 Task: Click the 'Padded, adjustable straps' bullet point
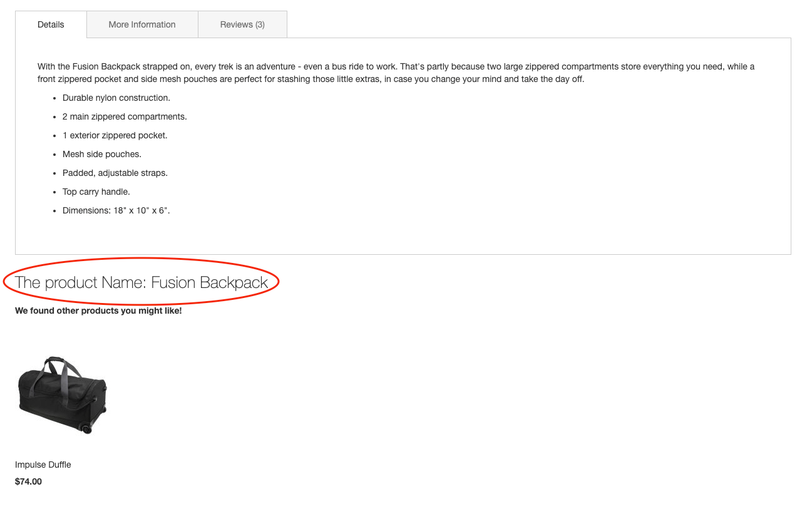click(115, 173)
